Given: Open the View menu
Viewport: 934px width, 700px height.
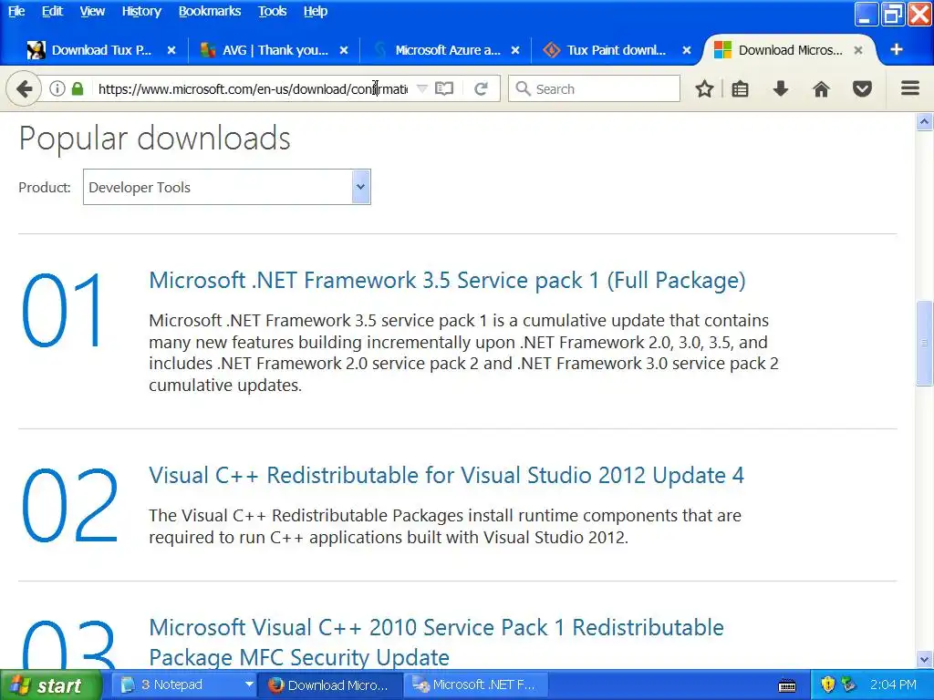Looking at the screenshot, I should (x=92, y=11).
